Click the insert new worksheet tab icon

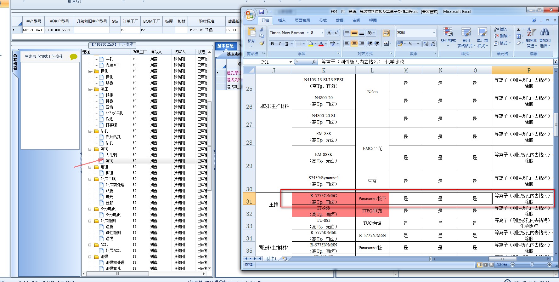285,259
